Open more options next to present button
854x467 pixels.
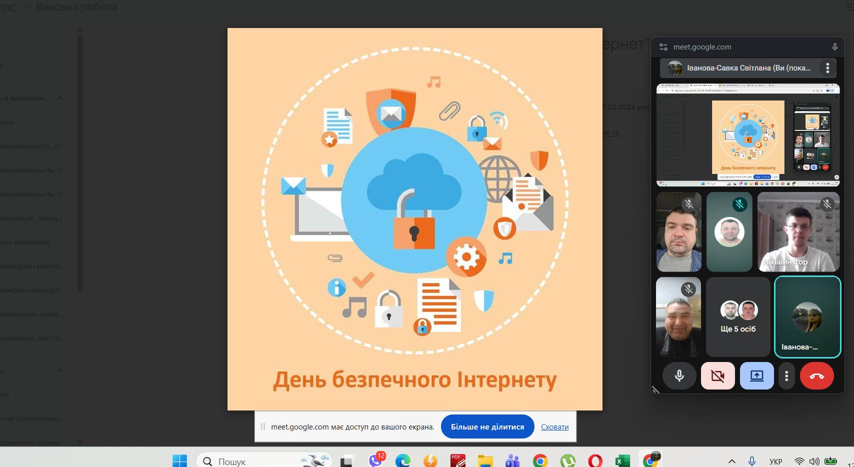786,376
